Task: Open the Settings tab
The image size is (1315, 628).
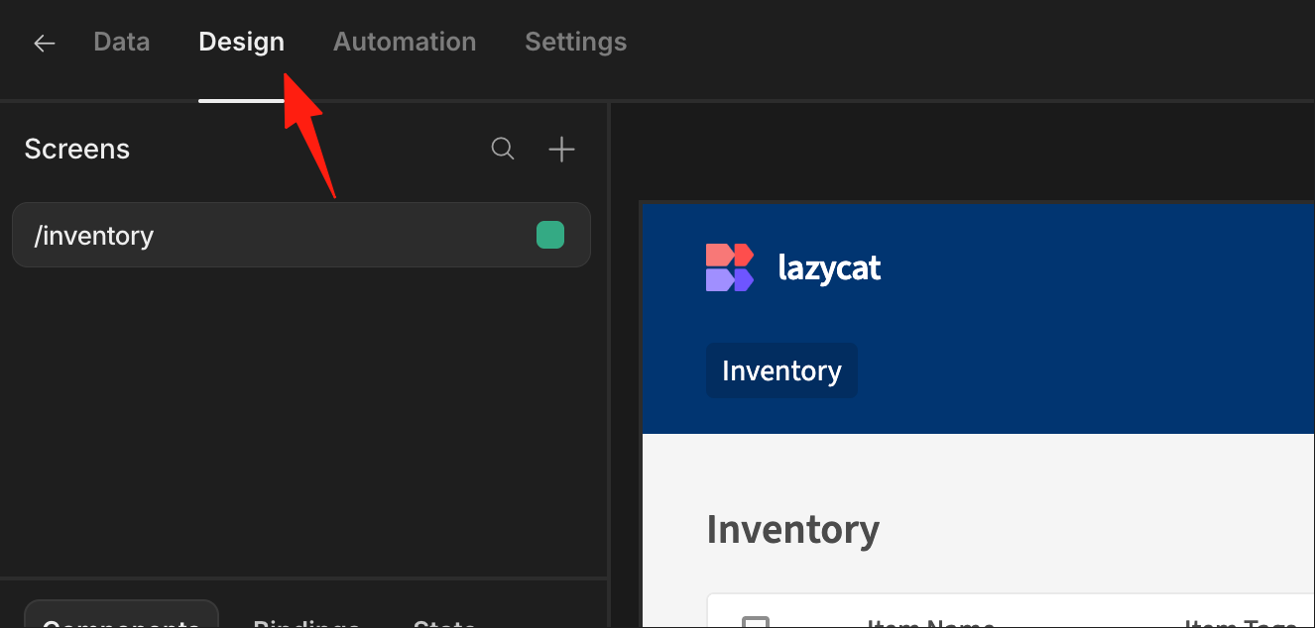Action: (x=575, y=42)
